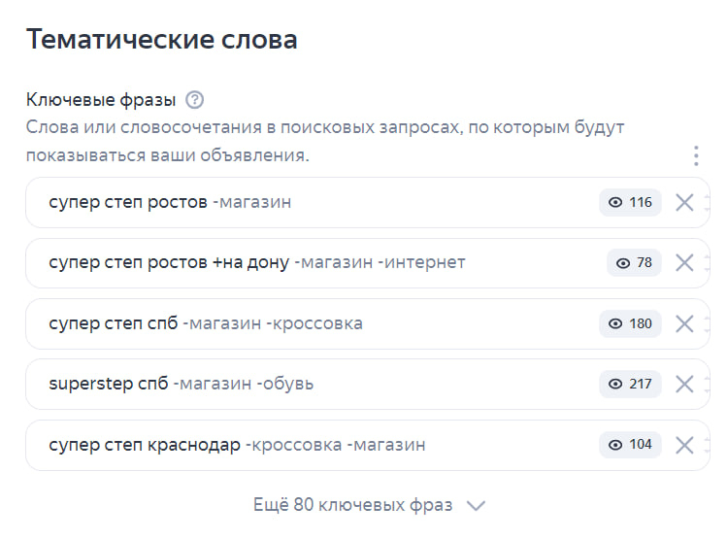Image resolution: width=727 pixels, height=540 pixels.
Task: Click the 217 impressions forecast badge
Action: pos(630,385)
